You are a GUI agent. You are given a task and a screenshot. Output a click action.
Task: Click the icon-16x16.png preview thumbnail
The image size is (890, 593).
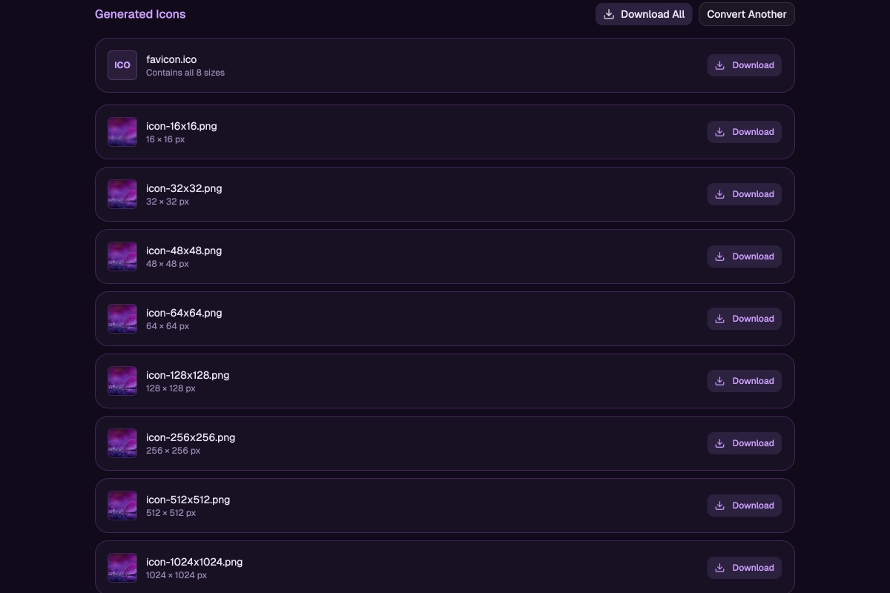[x=122, y=132]
